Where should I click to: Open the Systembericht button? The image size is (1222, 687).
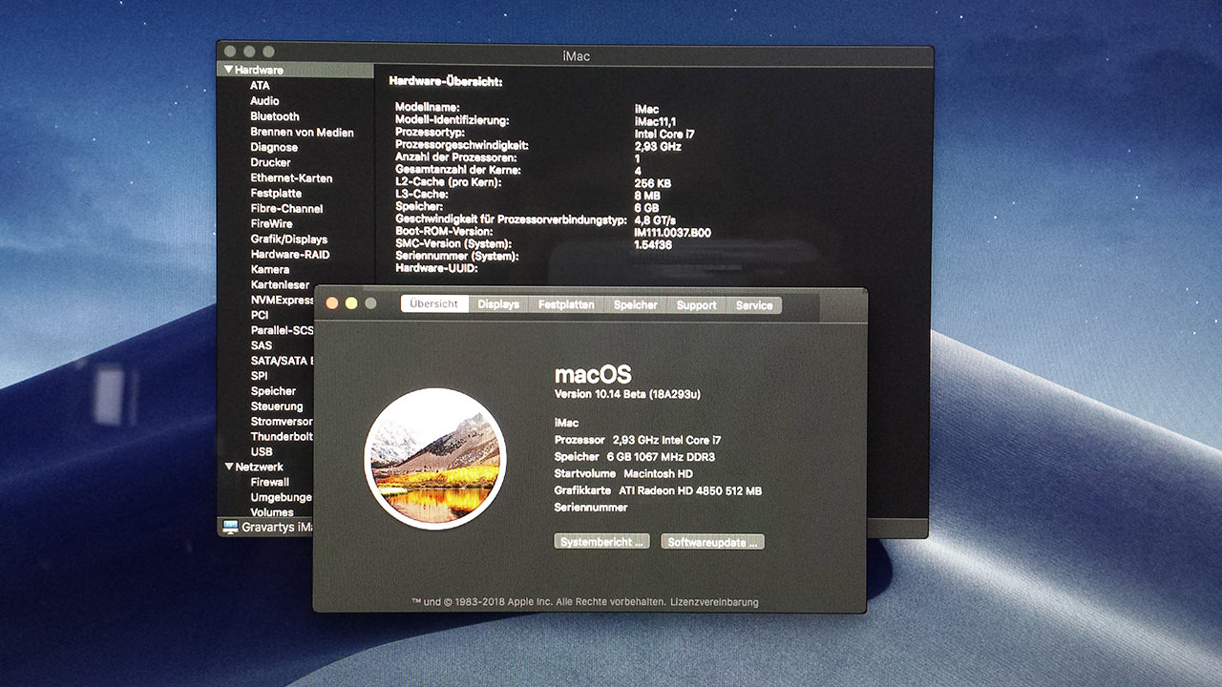tap(601, 542)
